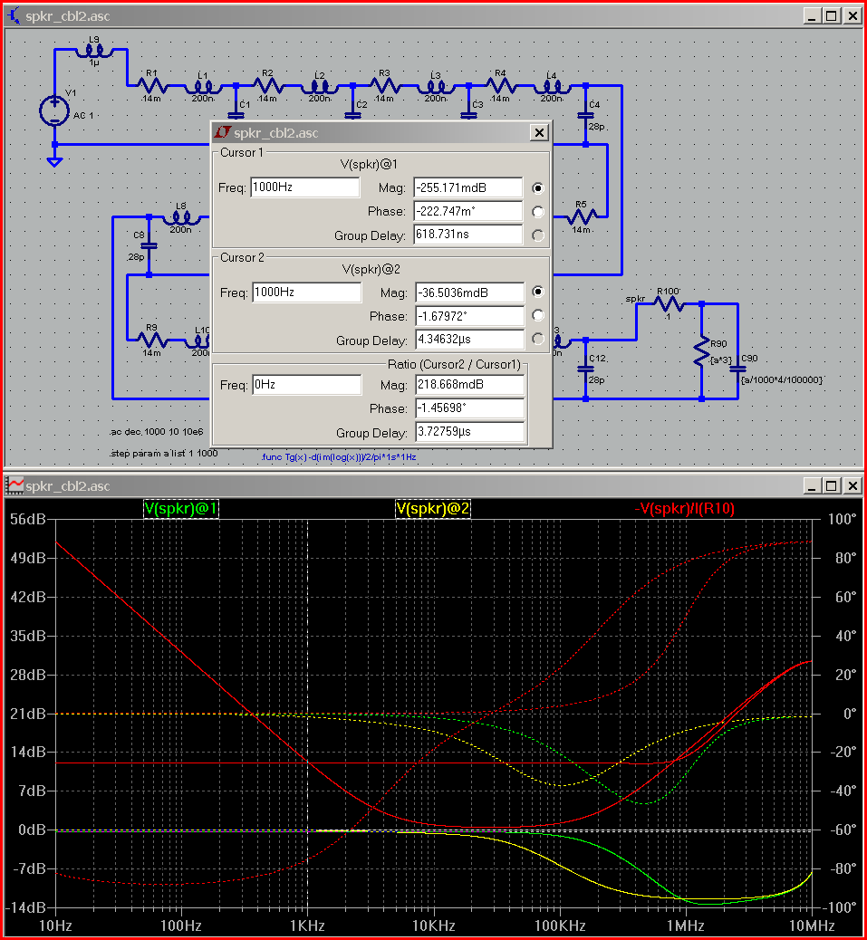Select Cursor 2 Mag radio button
Image resolution: width=867 pixels, height=940 pixels.
[538, 292]
